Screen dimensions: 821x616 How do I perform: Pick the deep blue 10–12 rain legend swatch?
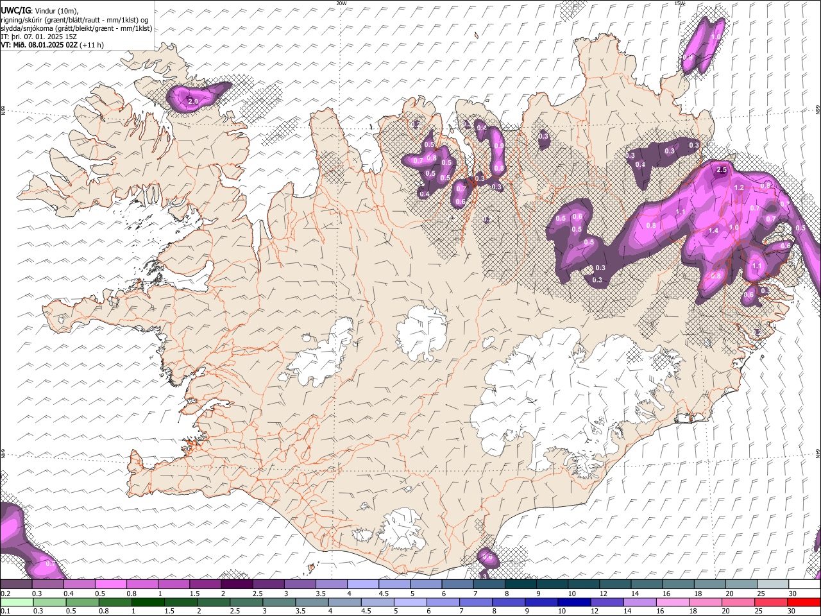(574, 602)
